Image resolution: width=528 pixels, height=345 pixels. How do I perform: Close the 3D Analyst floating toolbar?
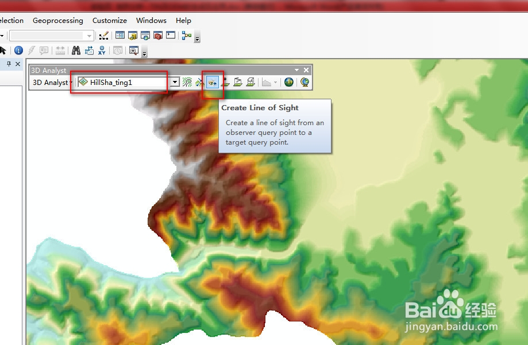point(306,70)
